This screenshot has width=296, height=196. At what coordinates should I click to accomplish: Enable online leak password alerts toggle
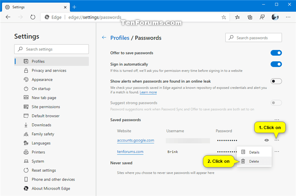tap(276, 81)
